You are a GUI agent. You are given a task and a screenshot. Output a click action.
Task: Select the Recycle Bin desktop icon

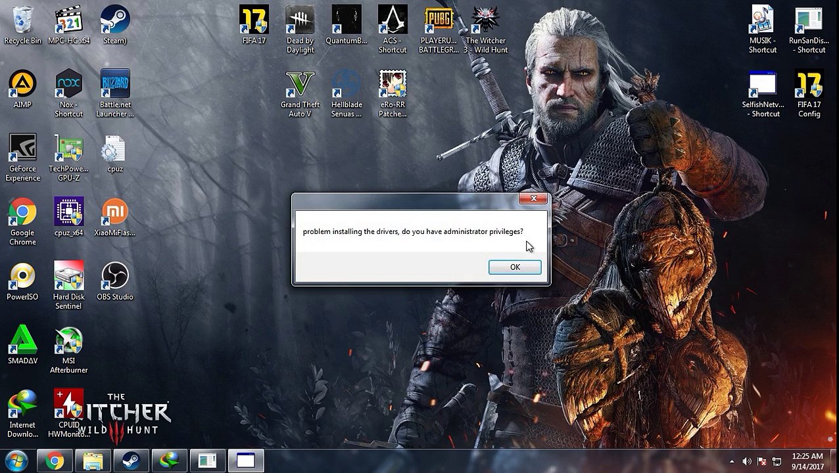pyautogui.click(x=22, y=26)
